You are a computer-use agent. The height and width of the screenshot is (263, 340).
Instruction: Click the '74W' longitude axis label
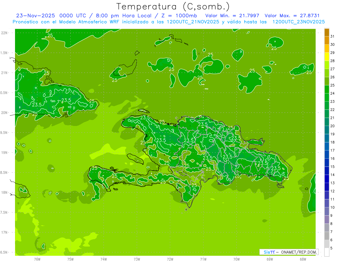(x=103, y=259)
